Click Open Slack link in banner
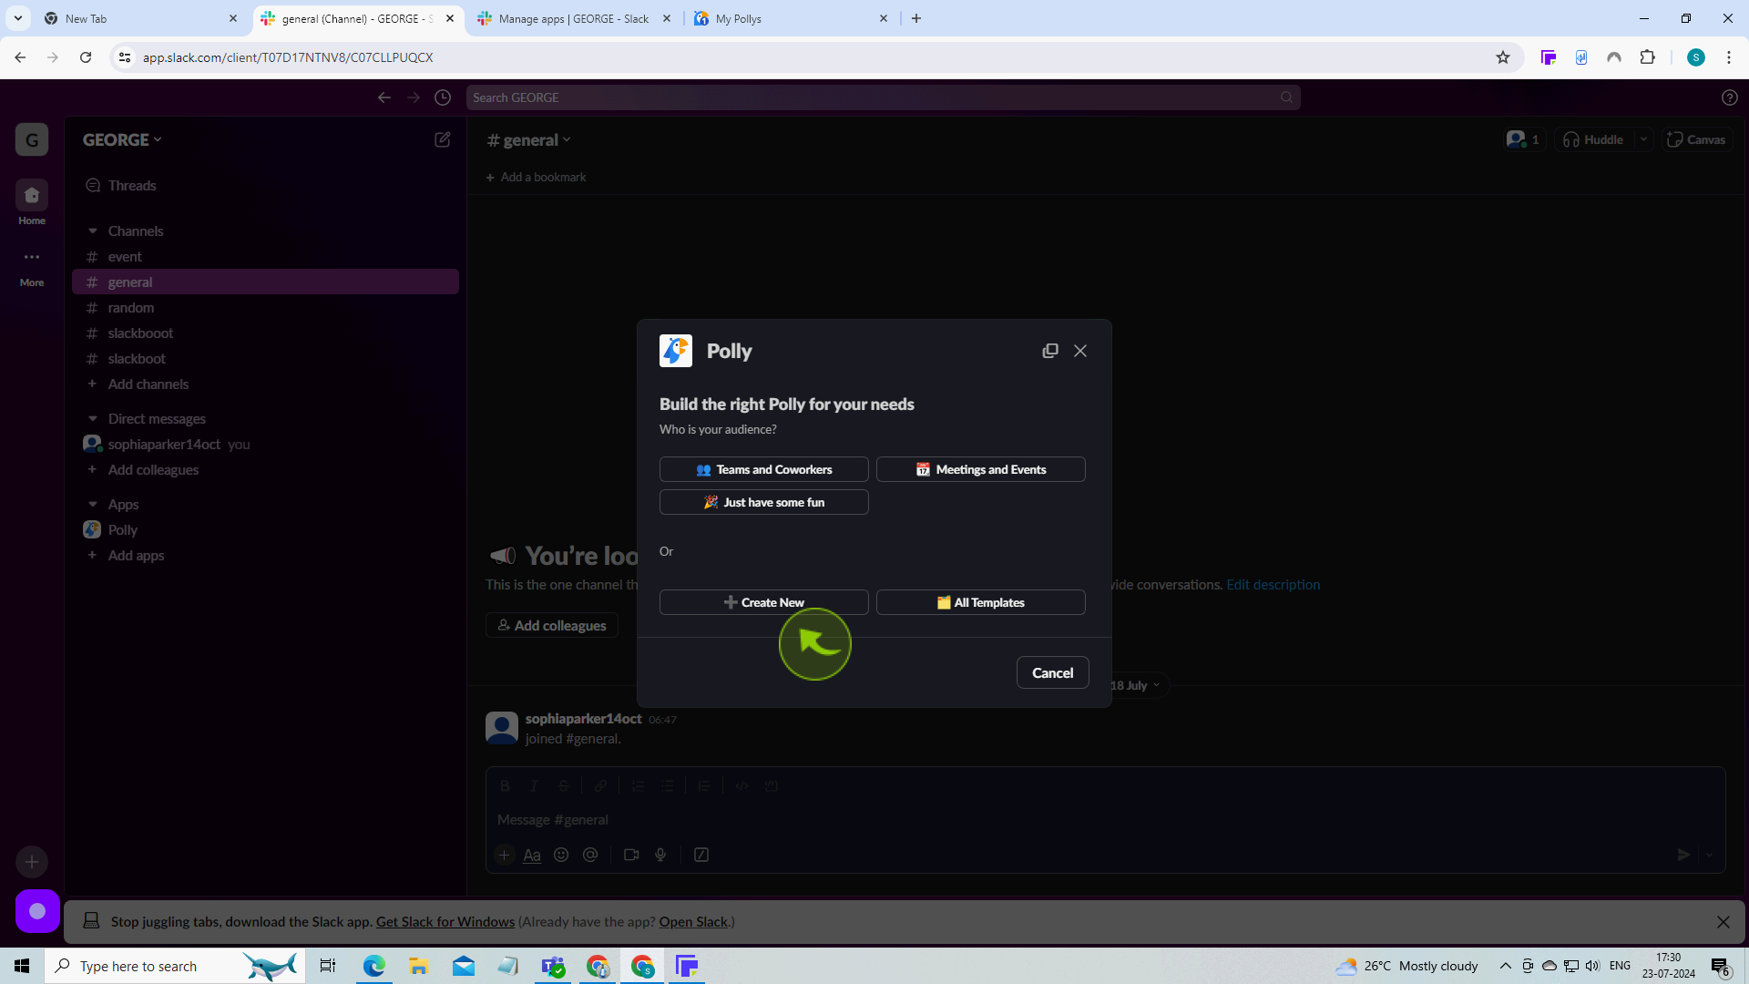 pos(693,921)
